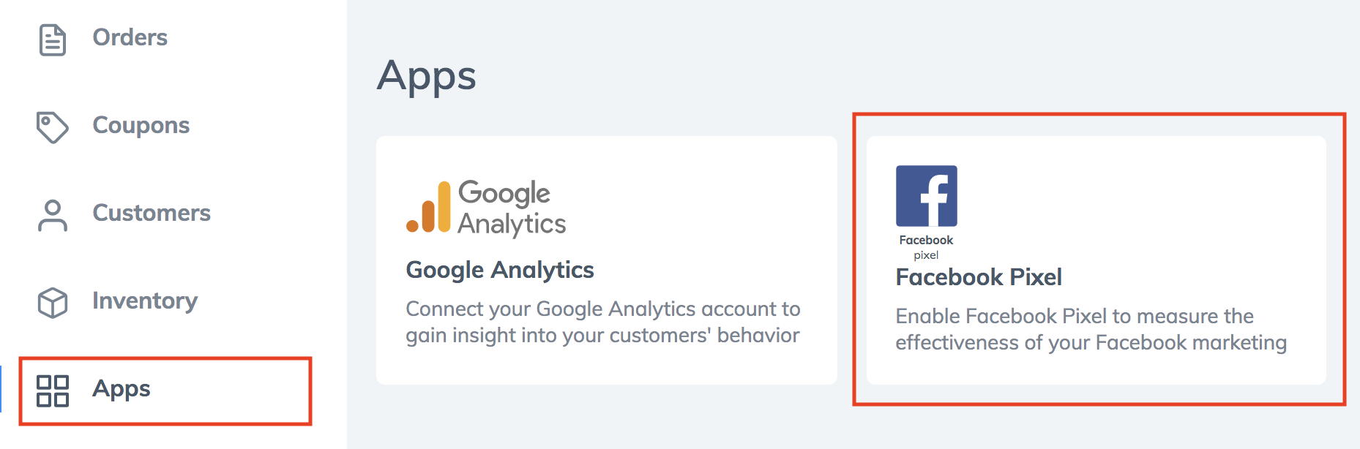
Task: Select Apps in the sidebar
Action: 165,390
